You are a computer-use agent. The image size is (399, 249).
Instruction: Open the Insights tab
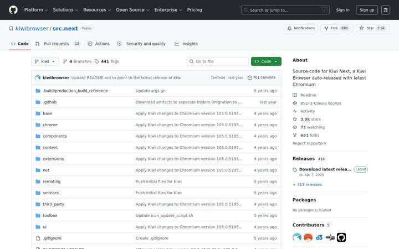click(186, 44)
